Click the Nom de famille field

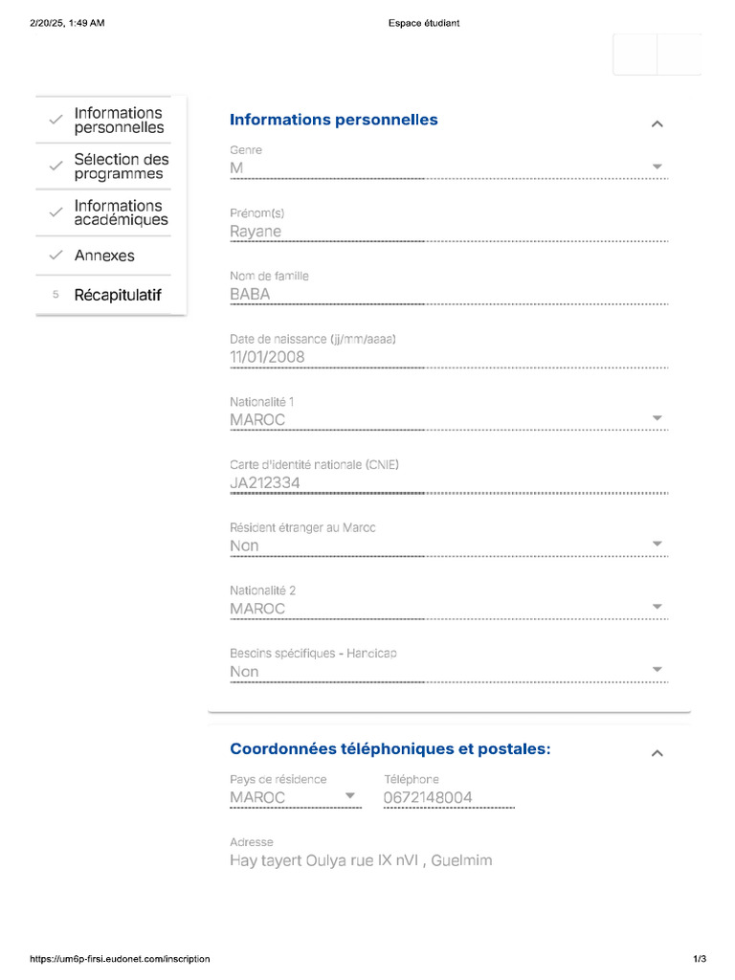(448, 294)
